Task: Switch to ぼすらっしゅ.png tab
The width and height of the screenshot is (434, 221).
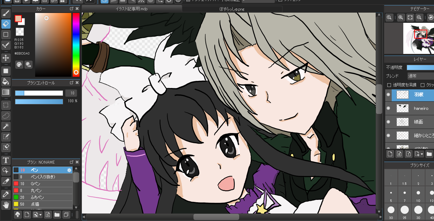Action: [x=232, y=9]
